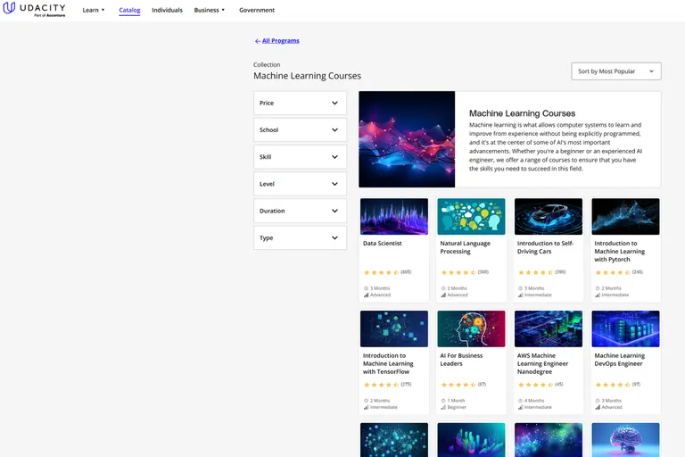Open the Data Scientist course thumbnail
Image resolution: width=685 pixels, height=457 pixels.
point(394,217)
